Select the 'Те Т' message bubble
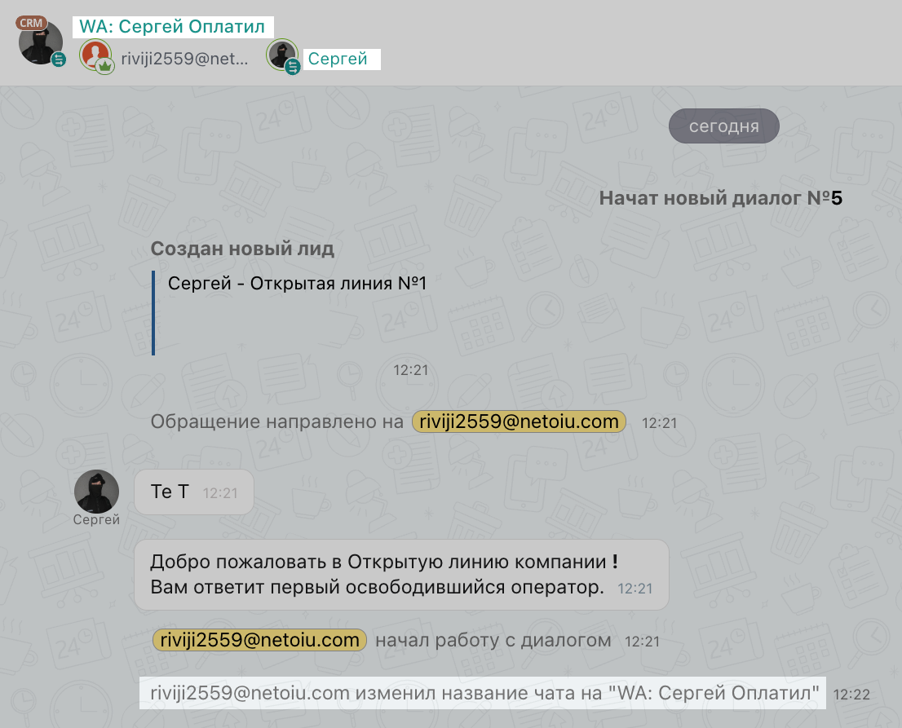Screen dimensions: 902x728 coord(193,492)
